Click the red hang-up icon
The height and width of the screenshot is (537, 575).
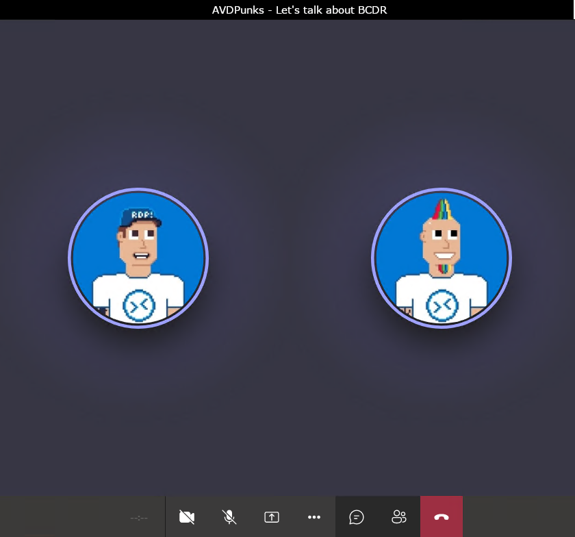(442, 517)
